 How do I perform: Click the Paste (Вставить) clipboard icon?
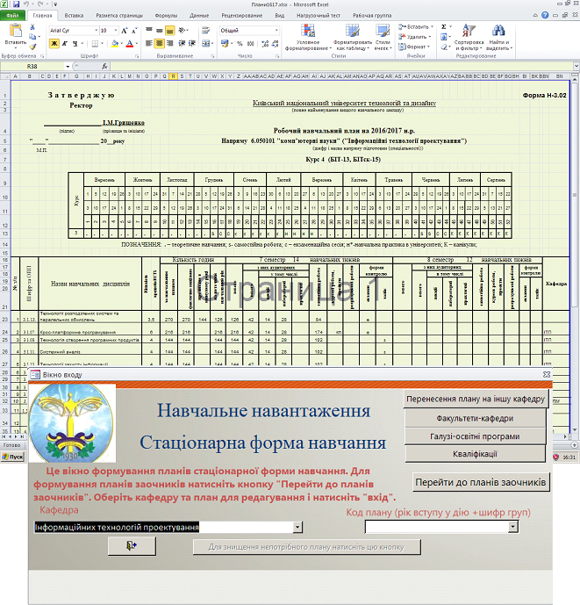[16, 31]
